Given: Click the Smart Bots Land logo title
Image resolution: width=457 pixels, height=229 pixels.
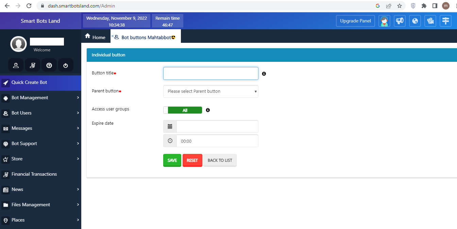Looking at the screenshot, I should (x=40, y=21).
